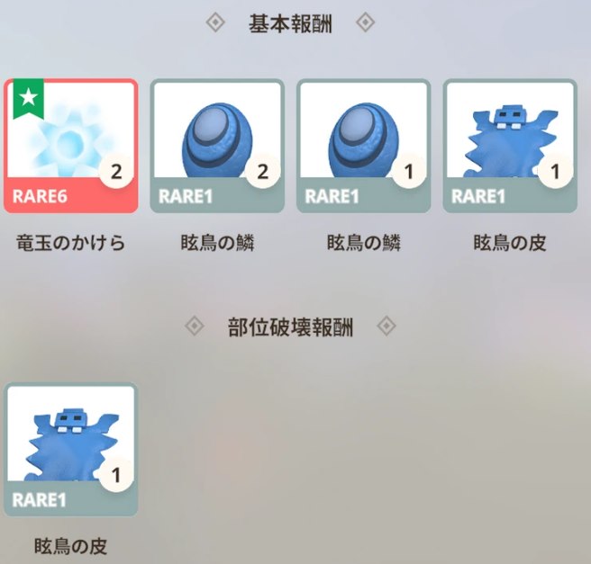Tap the 眩鳥の皮 hide icon in part-break rewards
Image resolution: width=591 pixels, height=564 pixels.
(71, 444)
